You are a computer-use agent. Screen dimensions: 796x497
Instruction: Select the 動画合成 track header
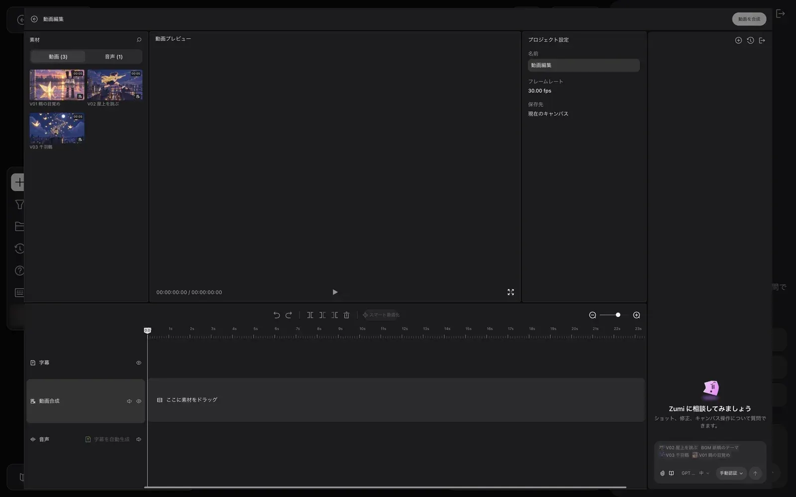[x=86, y=401]
